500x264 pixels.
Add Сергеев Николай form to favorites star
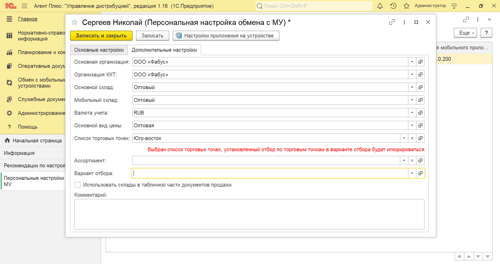75,22
